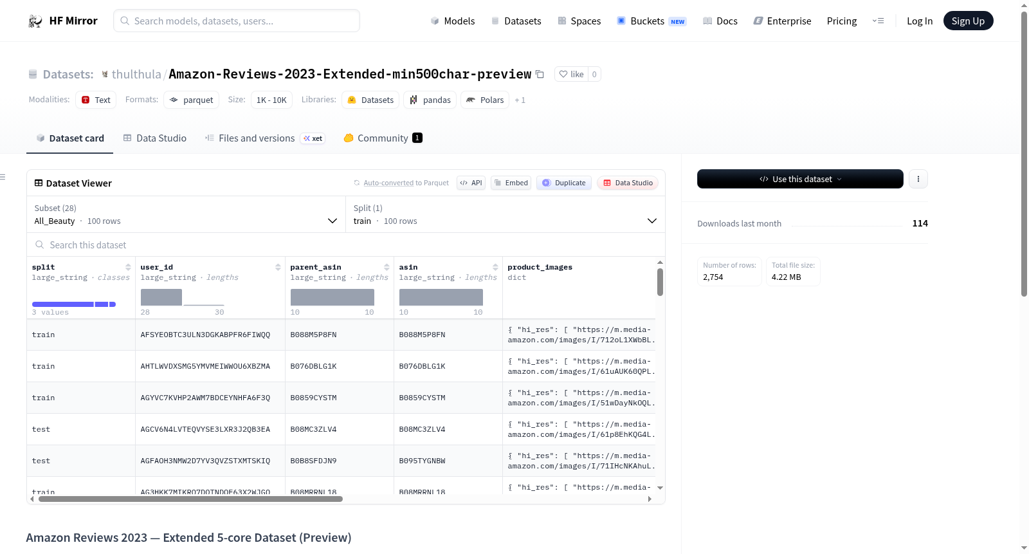Screen dimensions: 1029x554
Task: Click the Log In link
Action: pos(920,21)
